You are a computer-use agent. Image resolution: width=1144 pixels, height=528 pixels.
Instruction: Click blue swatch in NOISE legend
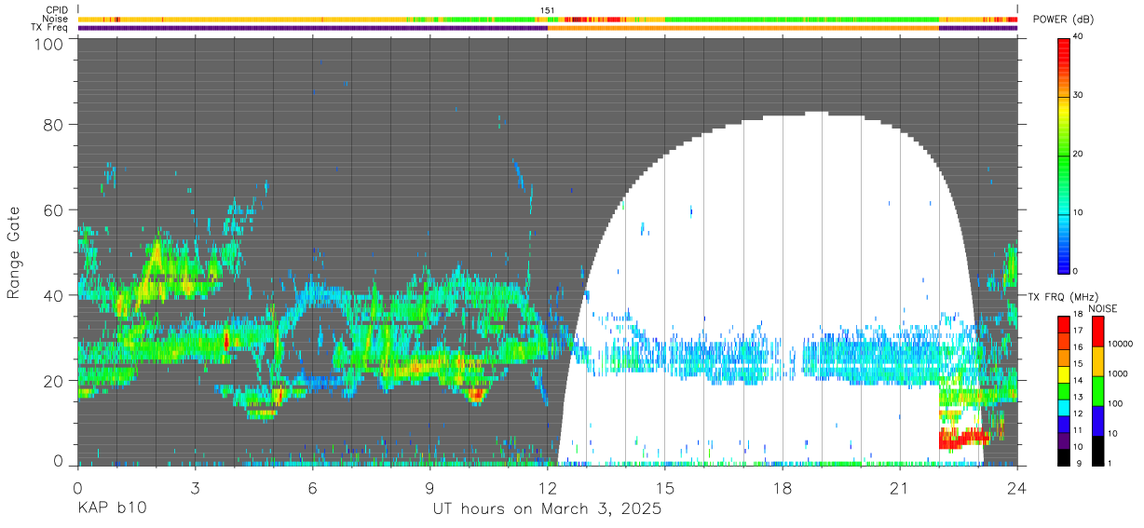click(x=1096, y=421)
